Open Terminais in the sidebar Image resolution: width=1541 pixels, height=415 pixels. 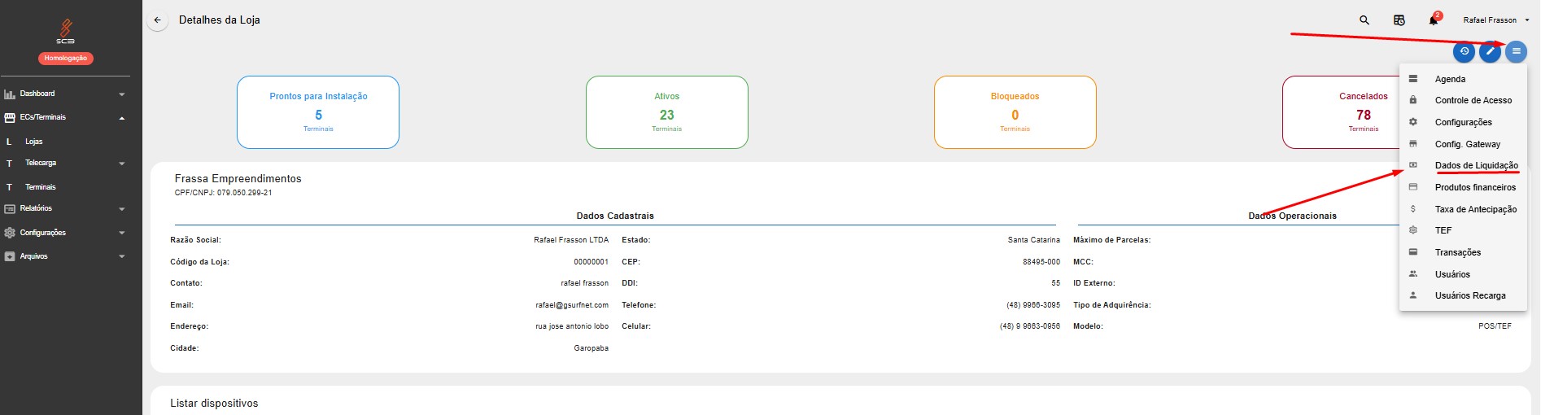click(41, 187)
